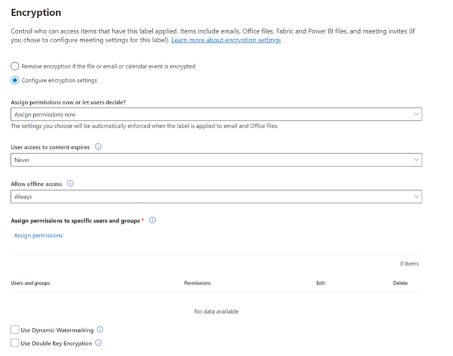Select Remove encryption radio option
Viewport: 453px width, 356px height.
pos(15,66)
